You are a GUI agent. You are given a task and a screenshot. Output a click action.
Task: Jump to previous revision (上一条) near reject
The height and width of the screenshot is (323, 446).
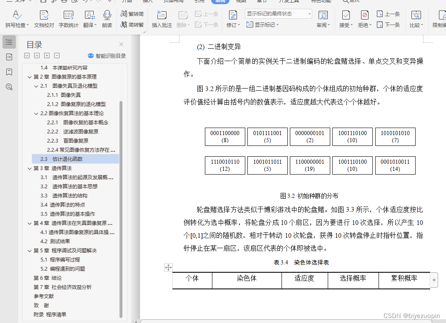pos(388,14)
